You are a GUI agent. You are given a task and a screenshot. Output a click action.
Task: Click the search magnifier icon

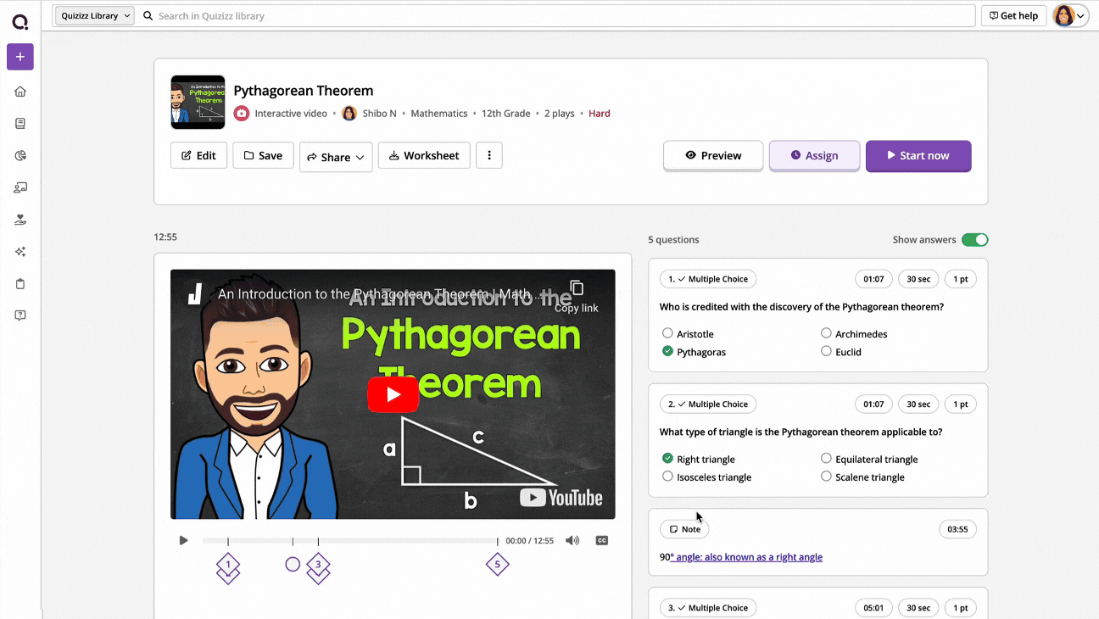point(148,16)
